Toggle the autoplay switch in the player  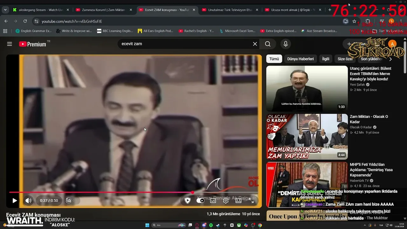tap(200, 201)
